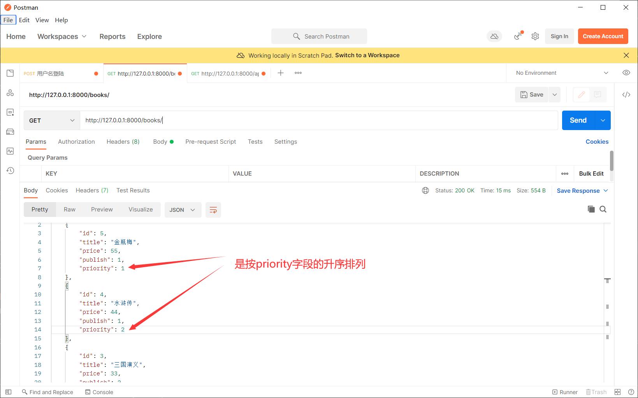Open the tab options three-dot menu

tap(298, 73)
